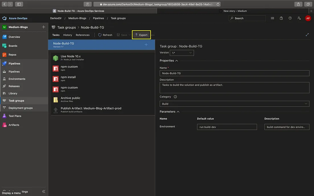Viewport: 314px width, 196px height.
Task: Click the Task groups breadcrumb link
Action: point(118,18)
